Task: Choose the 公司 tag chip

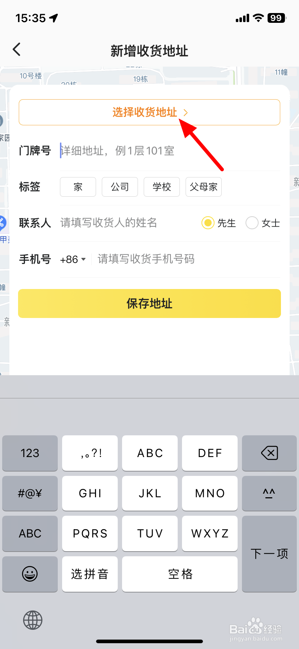Action: (120, 187)
